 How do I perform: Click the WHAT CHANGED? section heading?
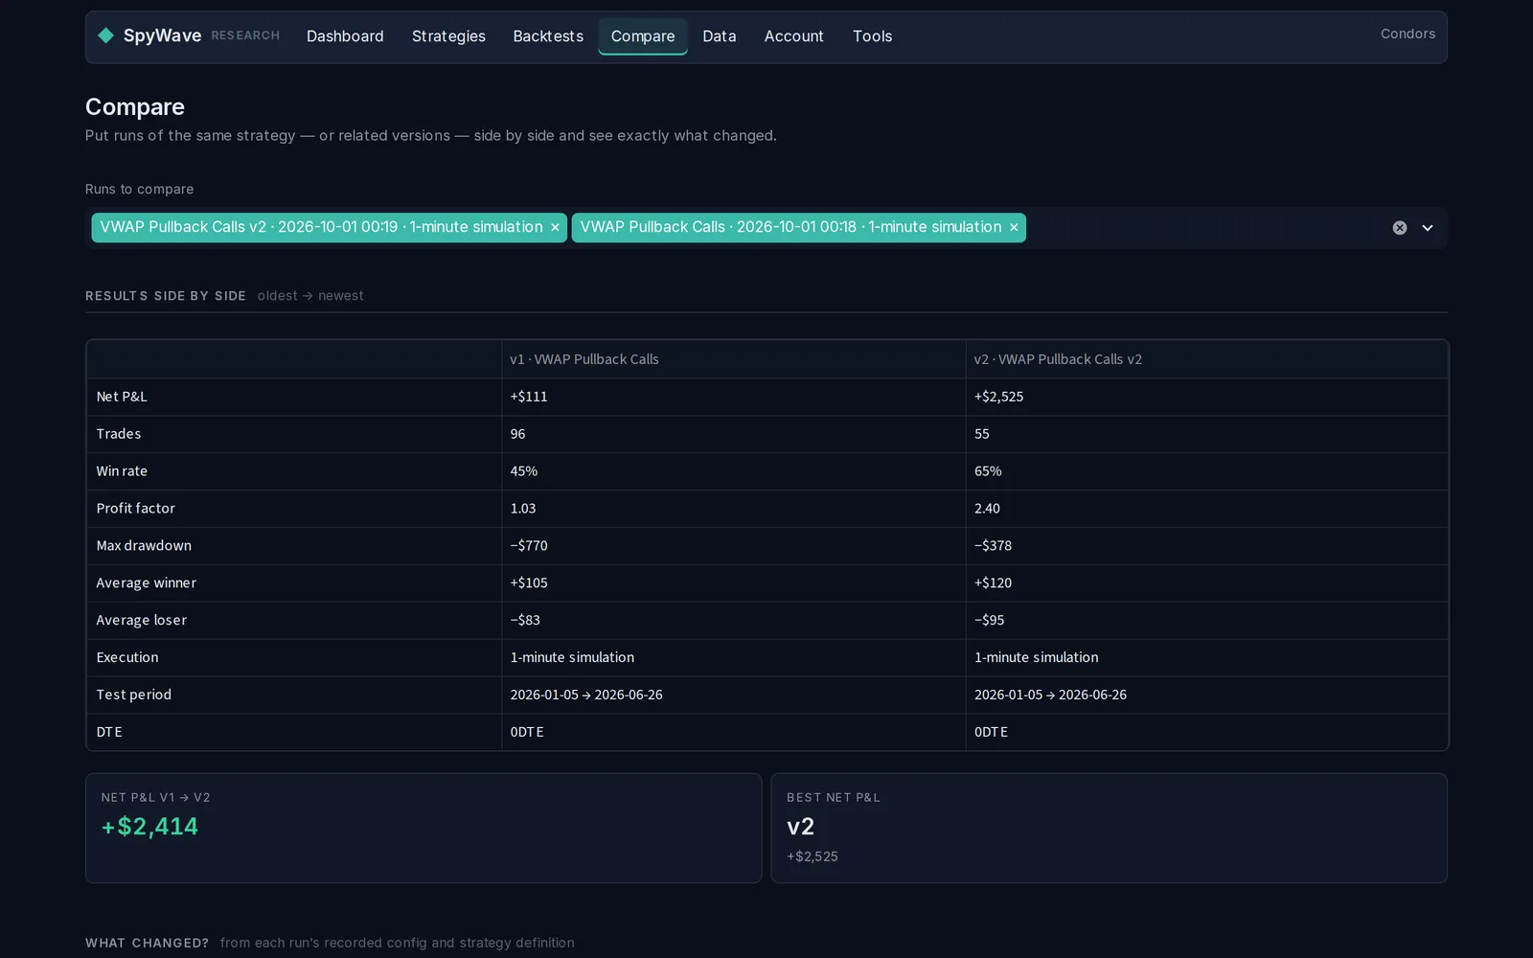(147, 943)
